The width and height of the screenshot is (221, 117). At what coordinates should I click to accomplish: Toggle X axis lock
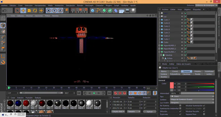pos(49,11)
